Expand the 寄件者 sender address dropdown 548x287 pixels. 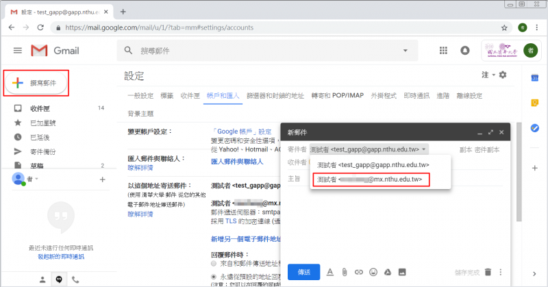tap(425, 149)
